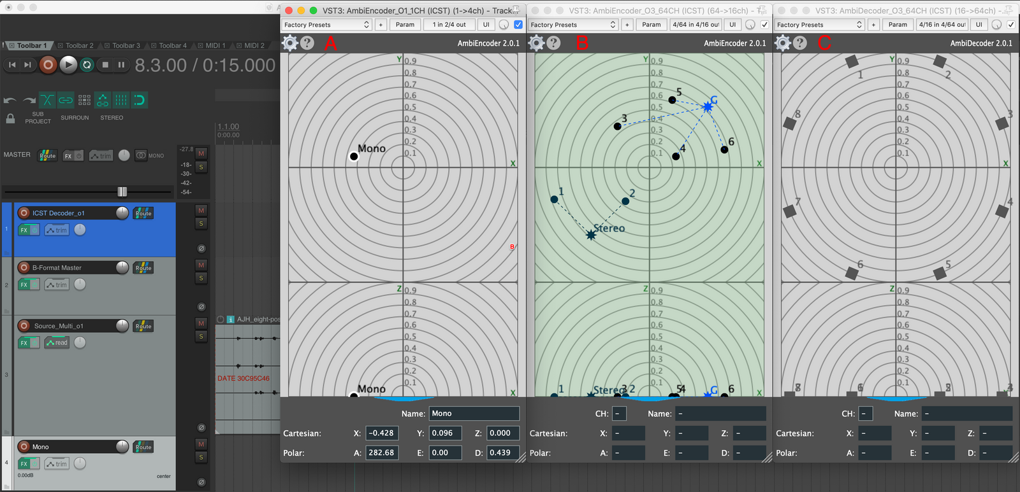Arm record on Source_Multi_o1 track
This screenshot has width=1020, height=492.
tap(24, 325)
